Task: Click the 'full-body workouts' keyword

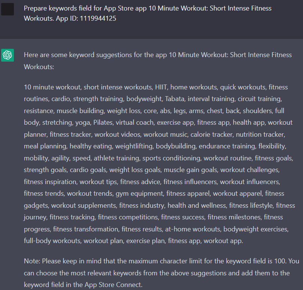Action: [x=52, y=241]
